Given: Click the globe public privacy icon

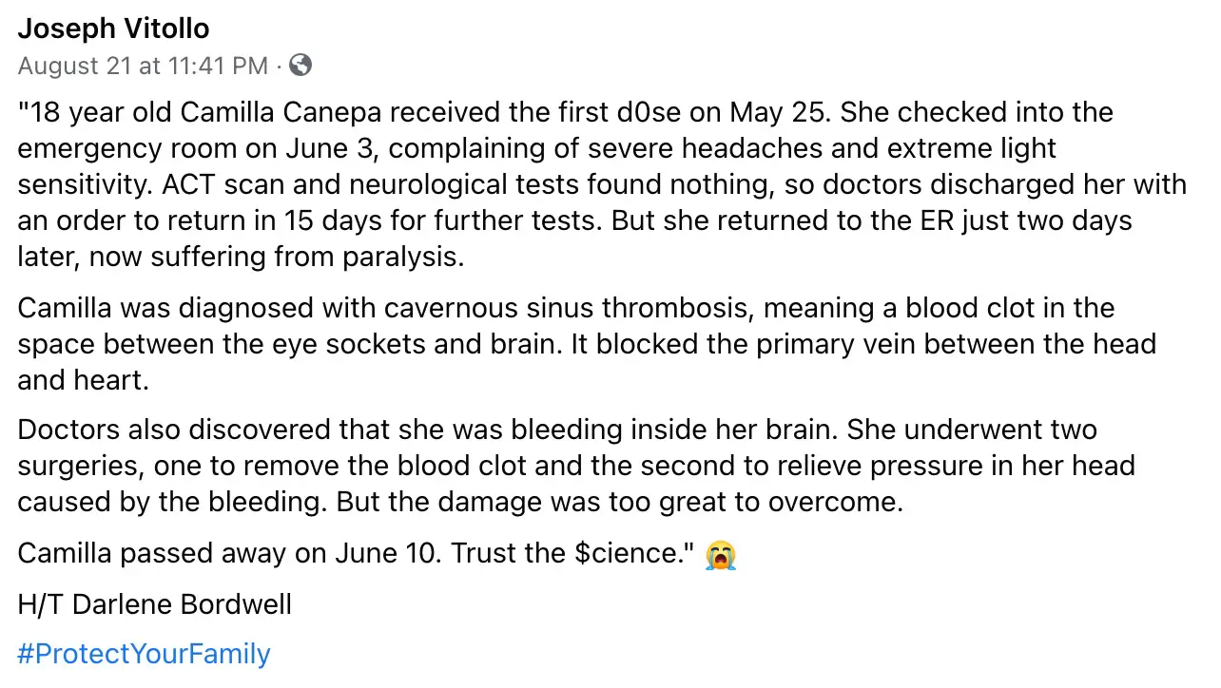Looking at the screenshot, I should pos(300,65).
